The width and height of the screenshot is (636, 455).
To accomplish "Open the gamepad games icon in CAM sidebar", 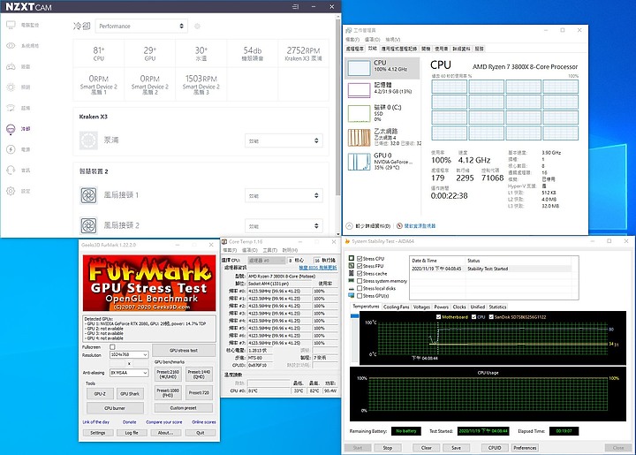I will coord(11,66).
